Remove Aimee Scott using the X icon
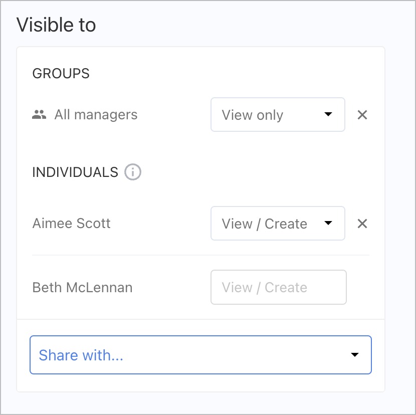Image resolution: width=416 pixels, height=415 pixels. [362, 224]
